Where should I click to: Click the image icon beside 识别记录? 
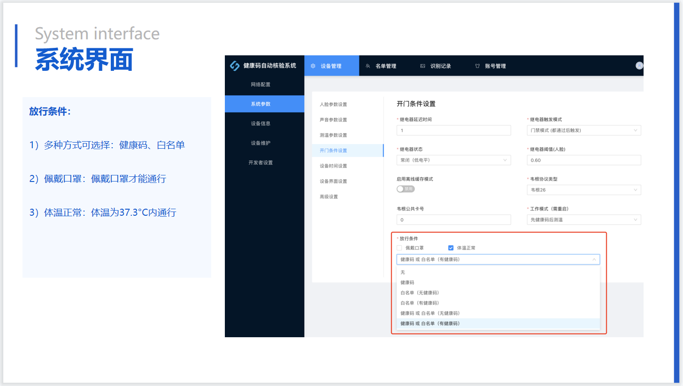422,66
